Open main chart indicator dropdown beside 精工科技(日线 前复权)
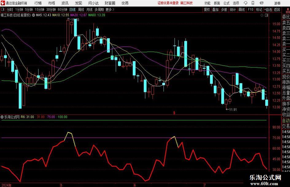Viewport: 290px width, 187px height. [33, 15]
